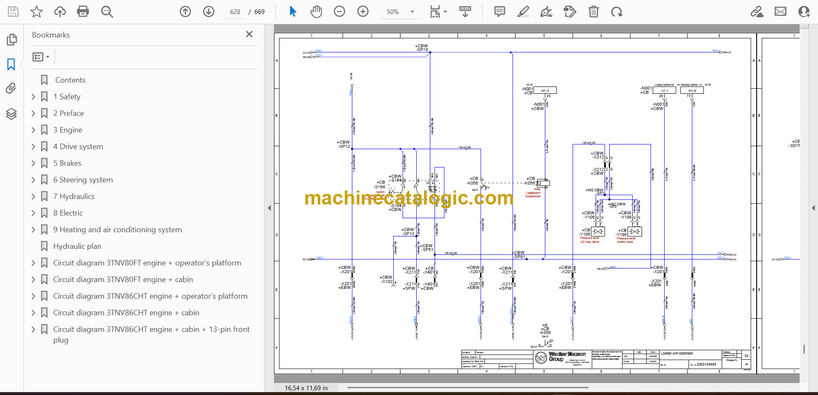Expand the 7 Hydraulics bookmark
Viewport: 818px width, 395px height.
click(x=33, y=196)
